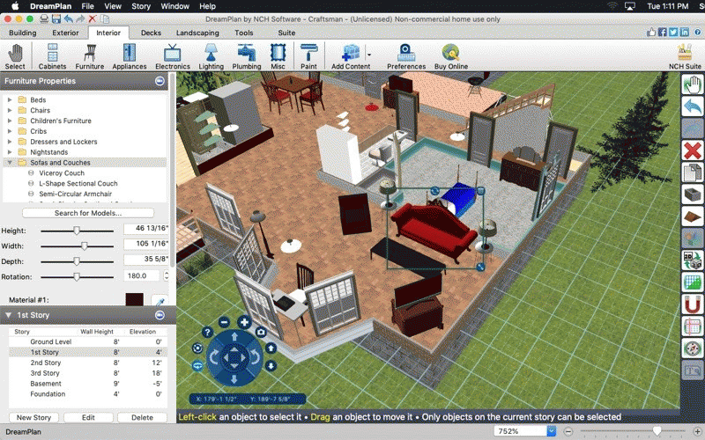Viewport: 705px width, 440px height.
Task: Expand the Nightstands folder
Action: pyautogui.click(x=10, y=152)
